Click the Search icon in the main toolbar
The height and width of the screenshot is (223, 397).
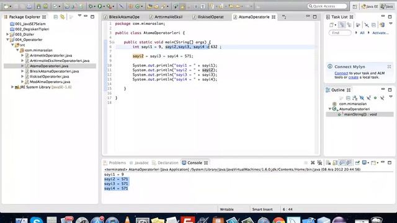point(163,6)
